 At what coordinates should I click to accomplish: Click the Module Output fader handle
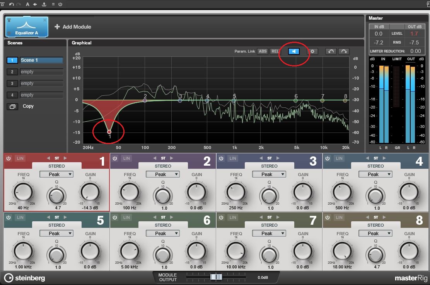pos(216,277)
